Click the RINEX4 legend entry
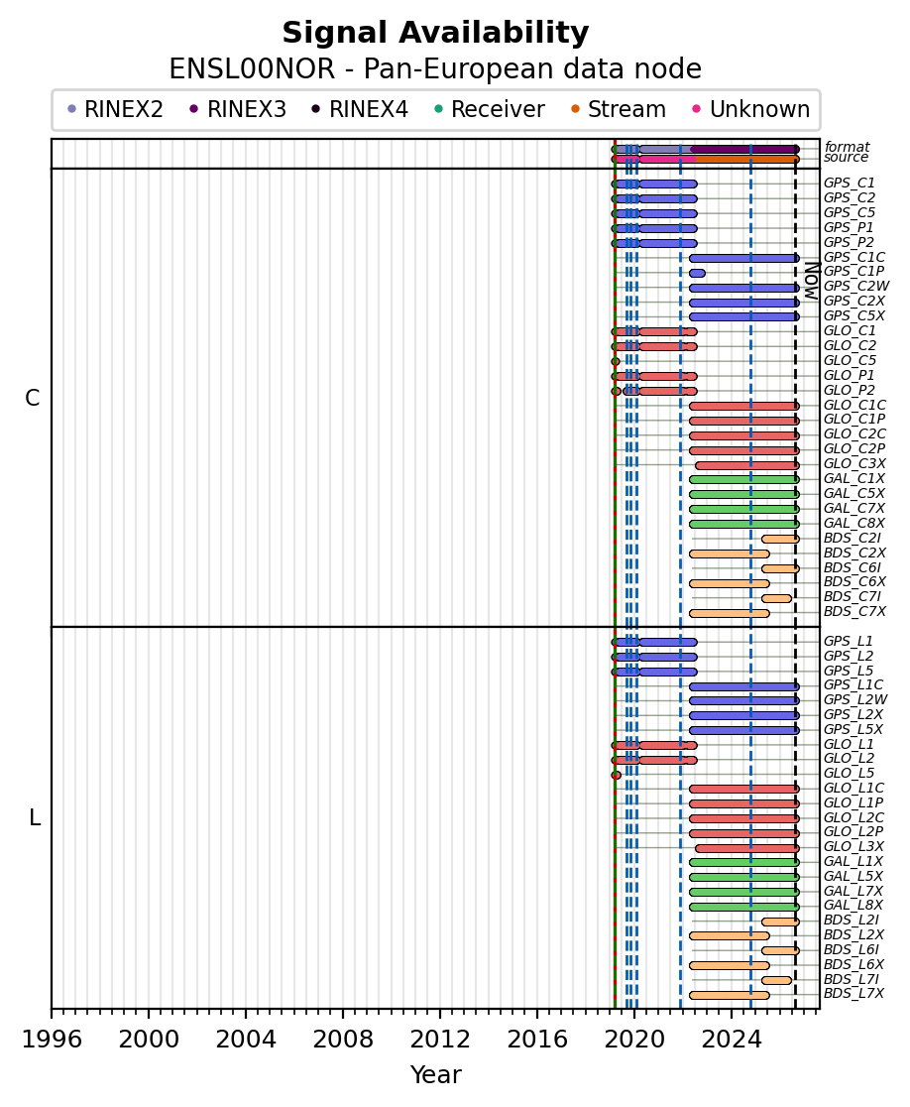The height and width of the screenshot is (1107, 910). click(360, 109)
